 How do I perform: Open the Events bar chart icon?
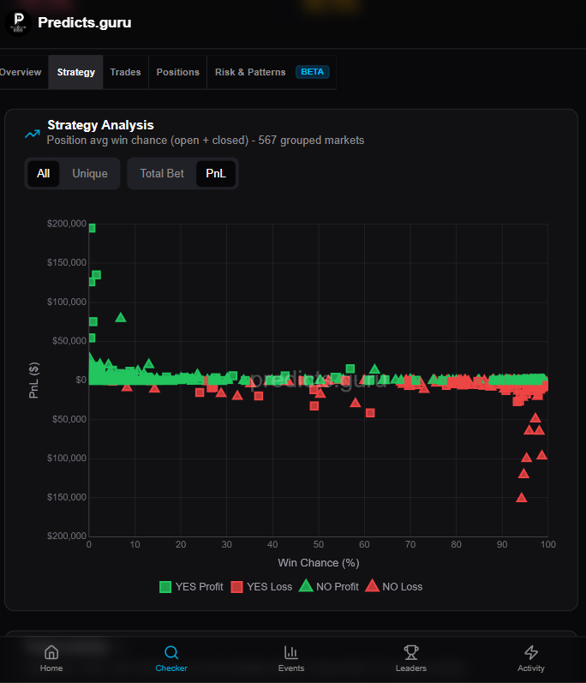tap(290, 652)
